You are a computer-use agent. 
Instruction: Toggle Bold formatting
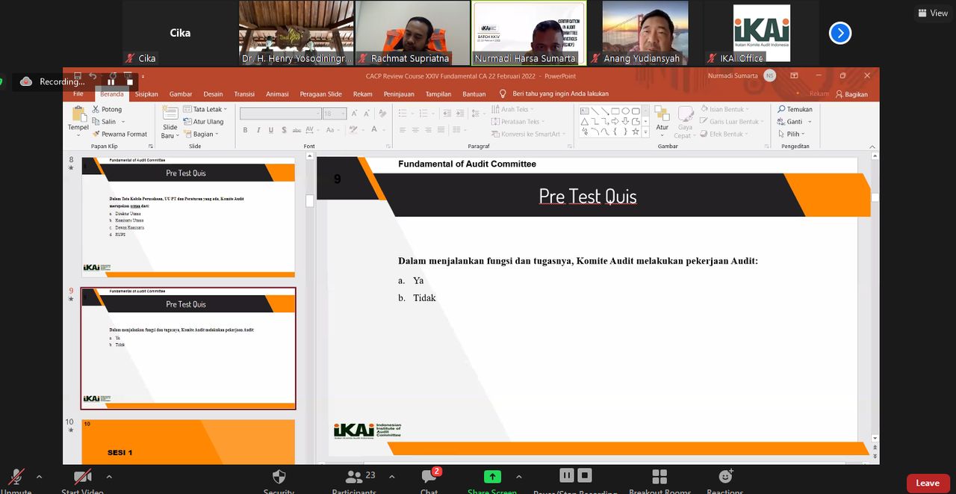point(245,130)
